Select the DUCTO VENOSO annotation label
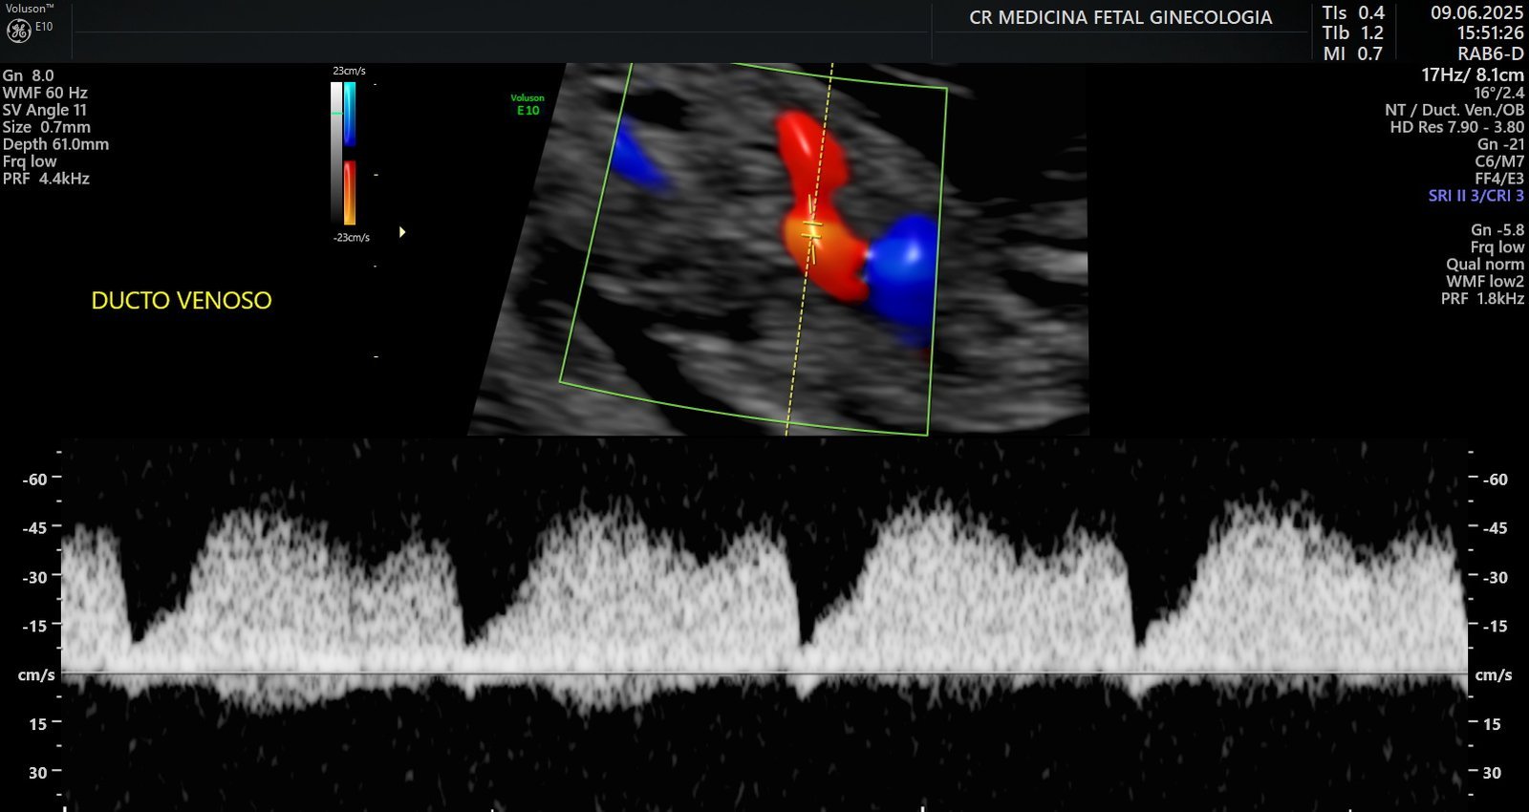This screenshot has height=812, width=1529. [182, 301]
